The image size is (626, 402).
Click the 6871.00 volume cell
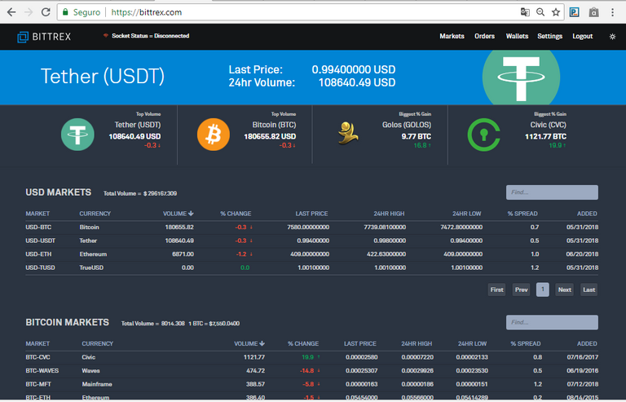pos(183,254)
